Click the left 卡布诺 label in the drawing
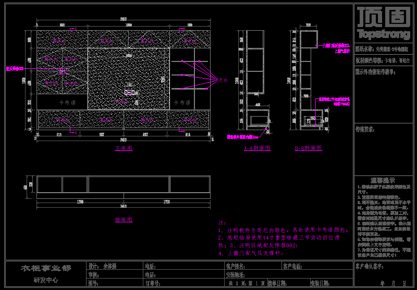This screenshot has width=417, height=290. point(68,103)
